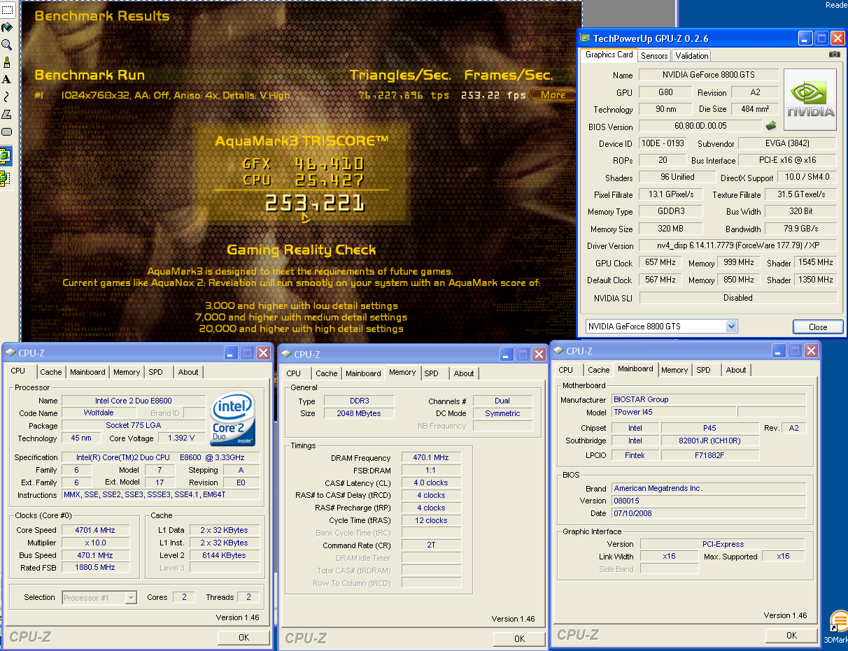Click title bar icon of CPU-Z Mainboard window
This screenshot has height=651, width=848.
[x=558, y=351]
